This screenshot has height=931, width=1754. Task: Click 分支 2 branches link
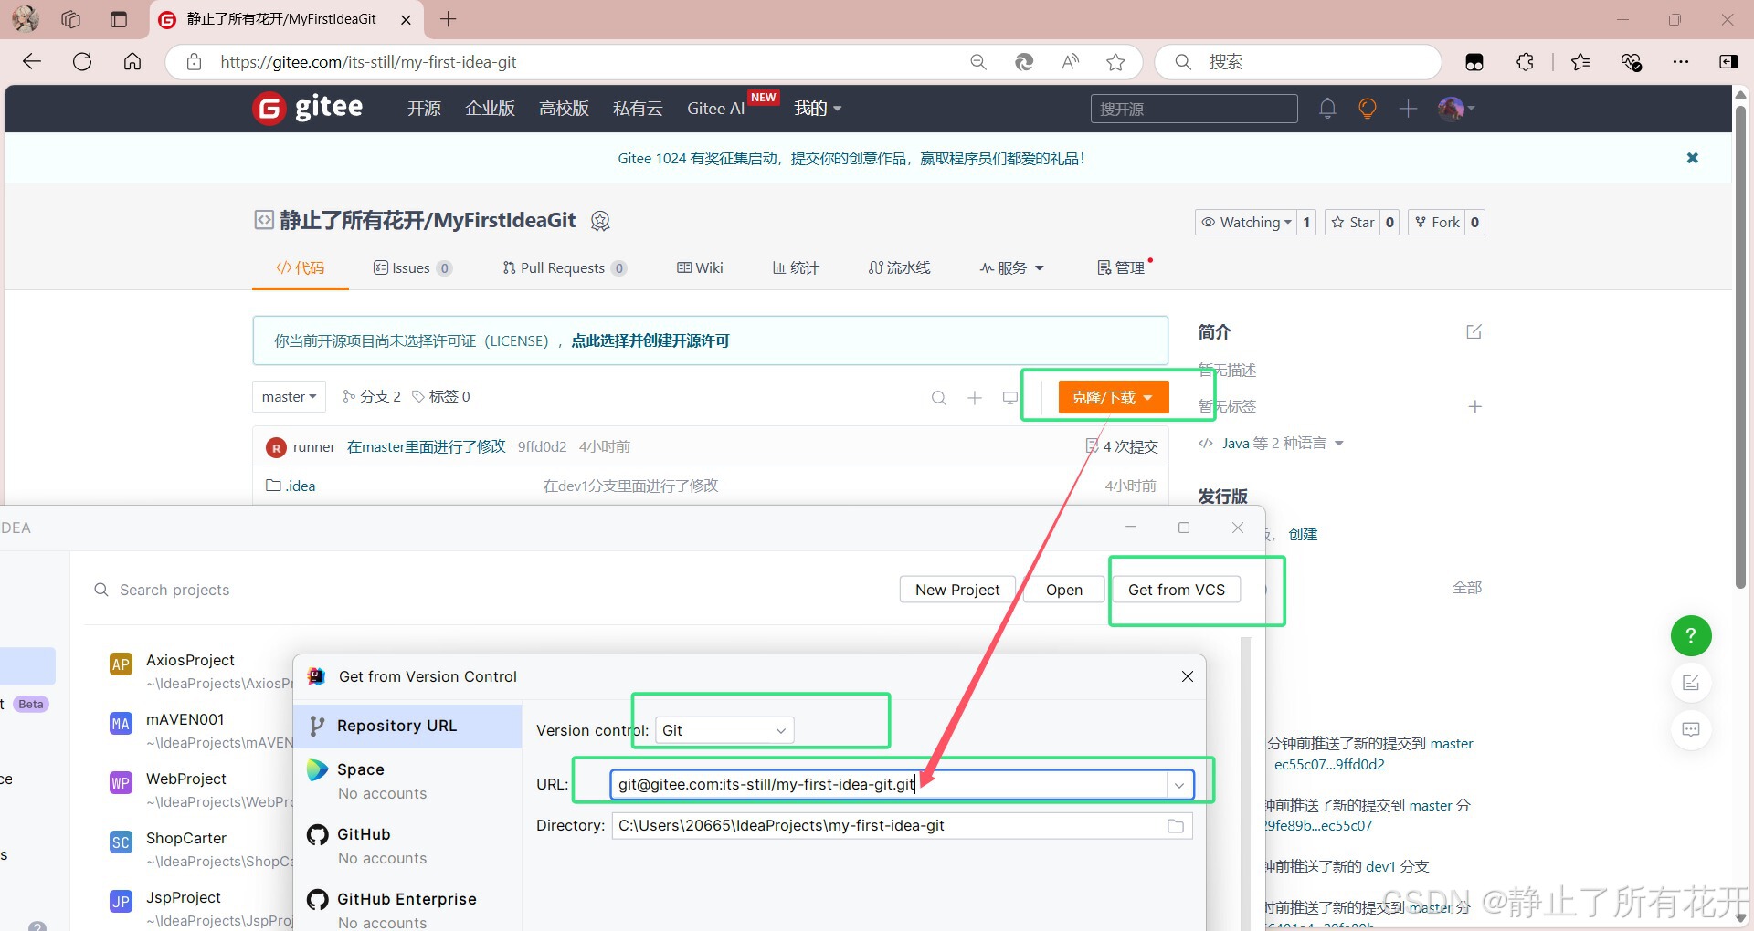372,396
